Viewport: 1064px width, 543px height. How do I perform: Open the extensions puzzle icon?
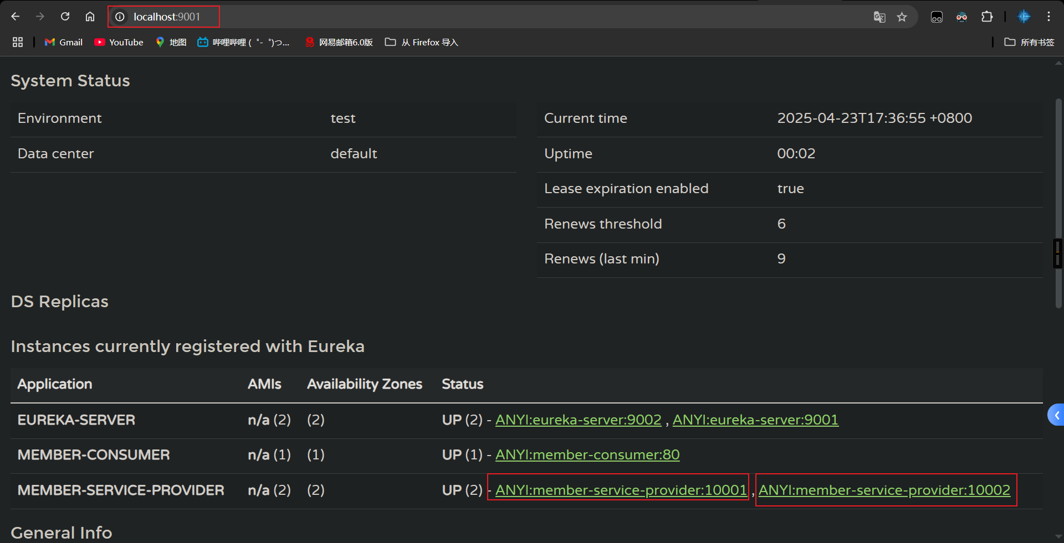pyautogui.click(x=987, y=17)
